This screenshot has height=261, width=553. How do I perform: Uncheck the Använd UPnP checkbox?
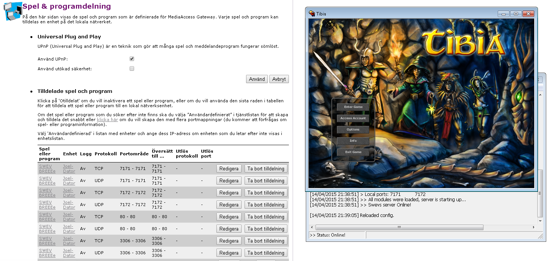click(132, 59)
